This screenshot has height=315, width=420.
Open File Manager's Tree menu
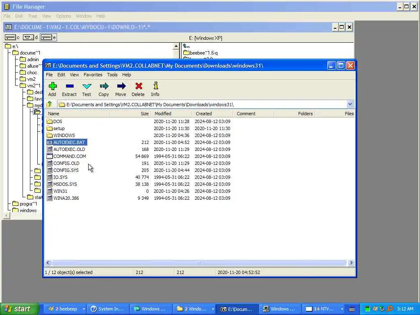[x=32, y=16]
